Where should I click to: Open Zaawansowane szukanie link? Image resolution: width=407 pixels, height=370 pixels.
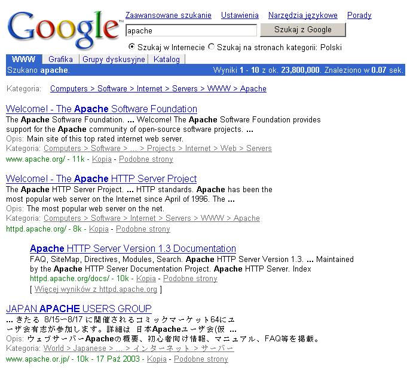pos(168,16)
